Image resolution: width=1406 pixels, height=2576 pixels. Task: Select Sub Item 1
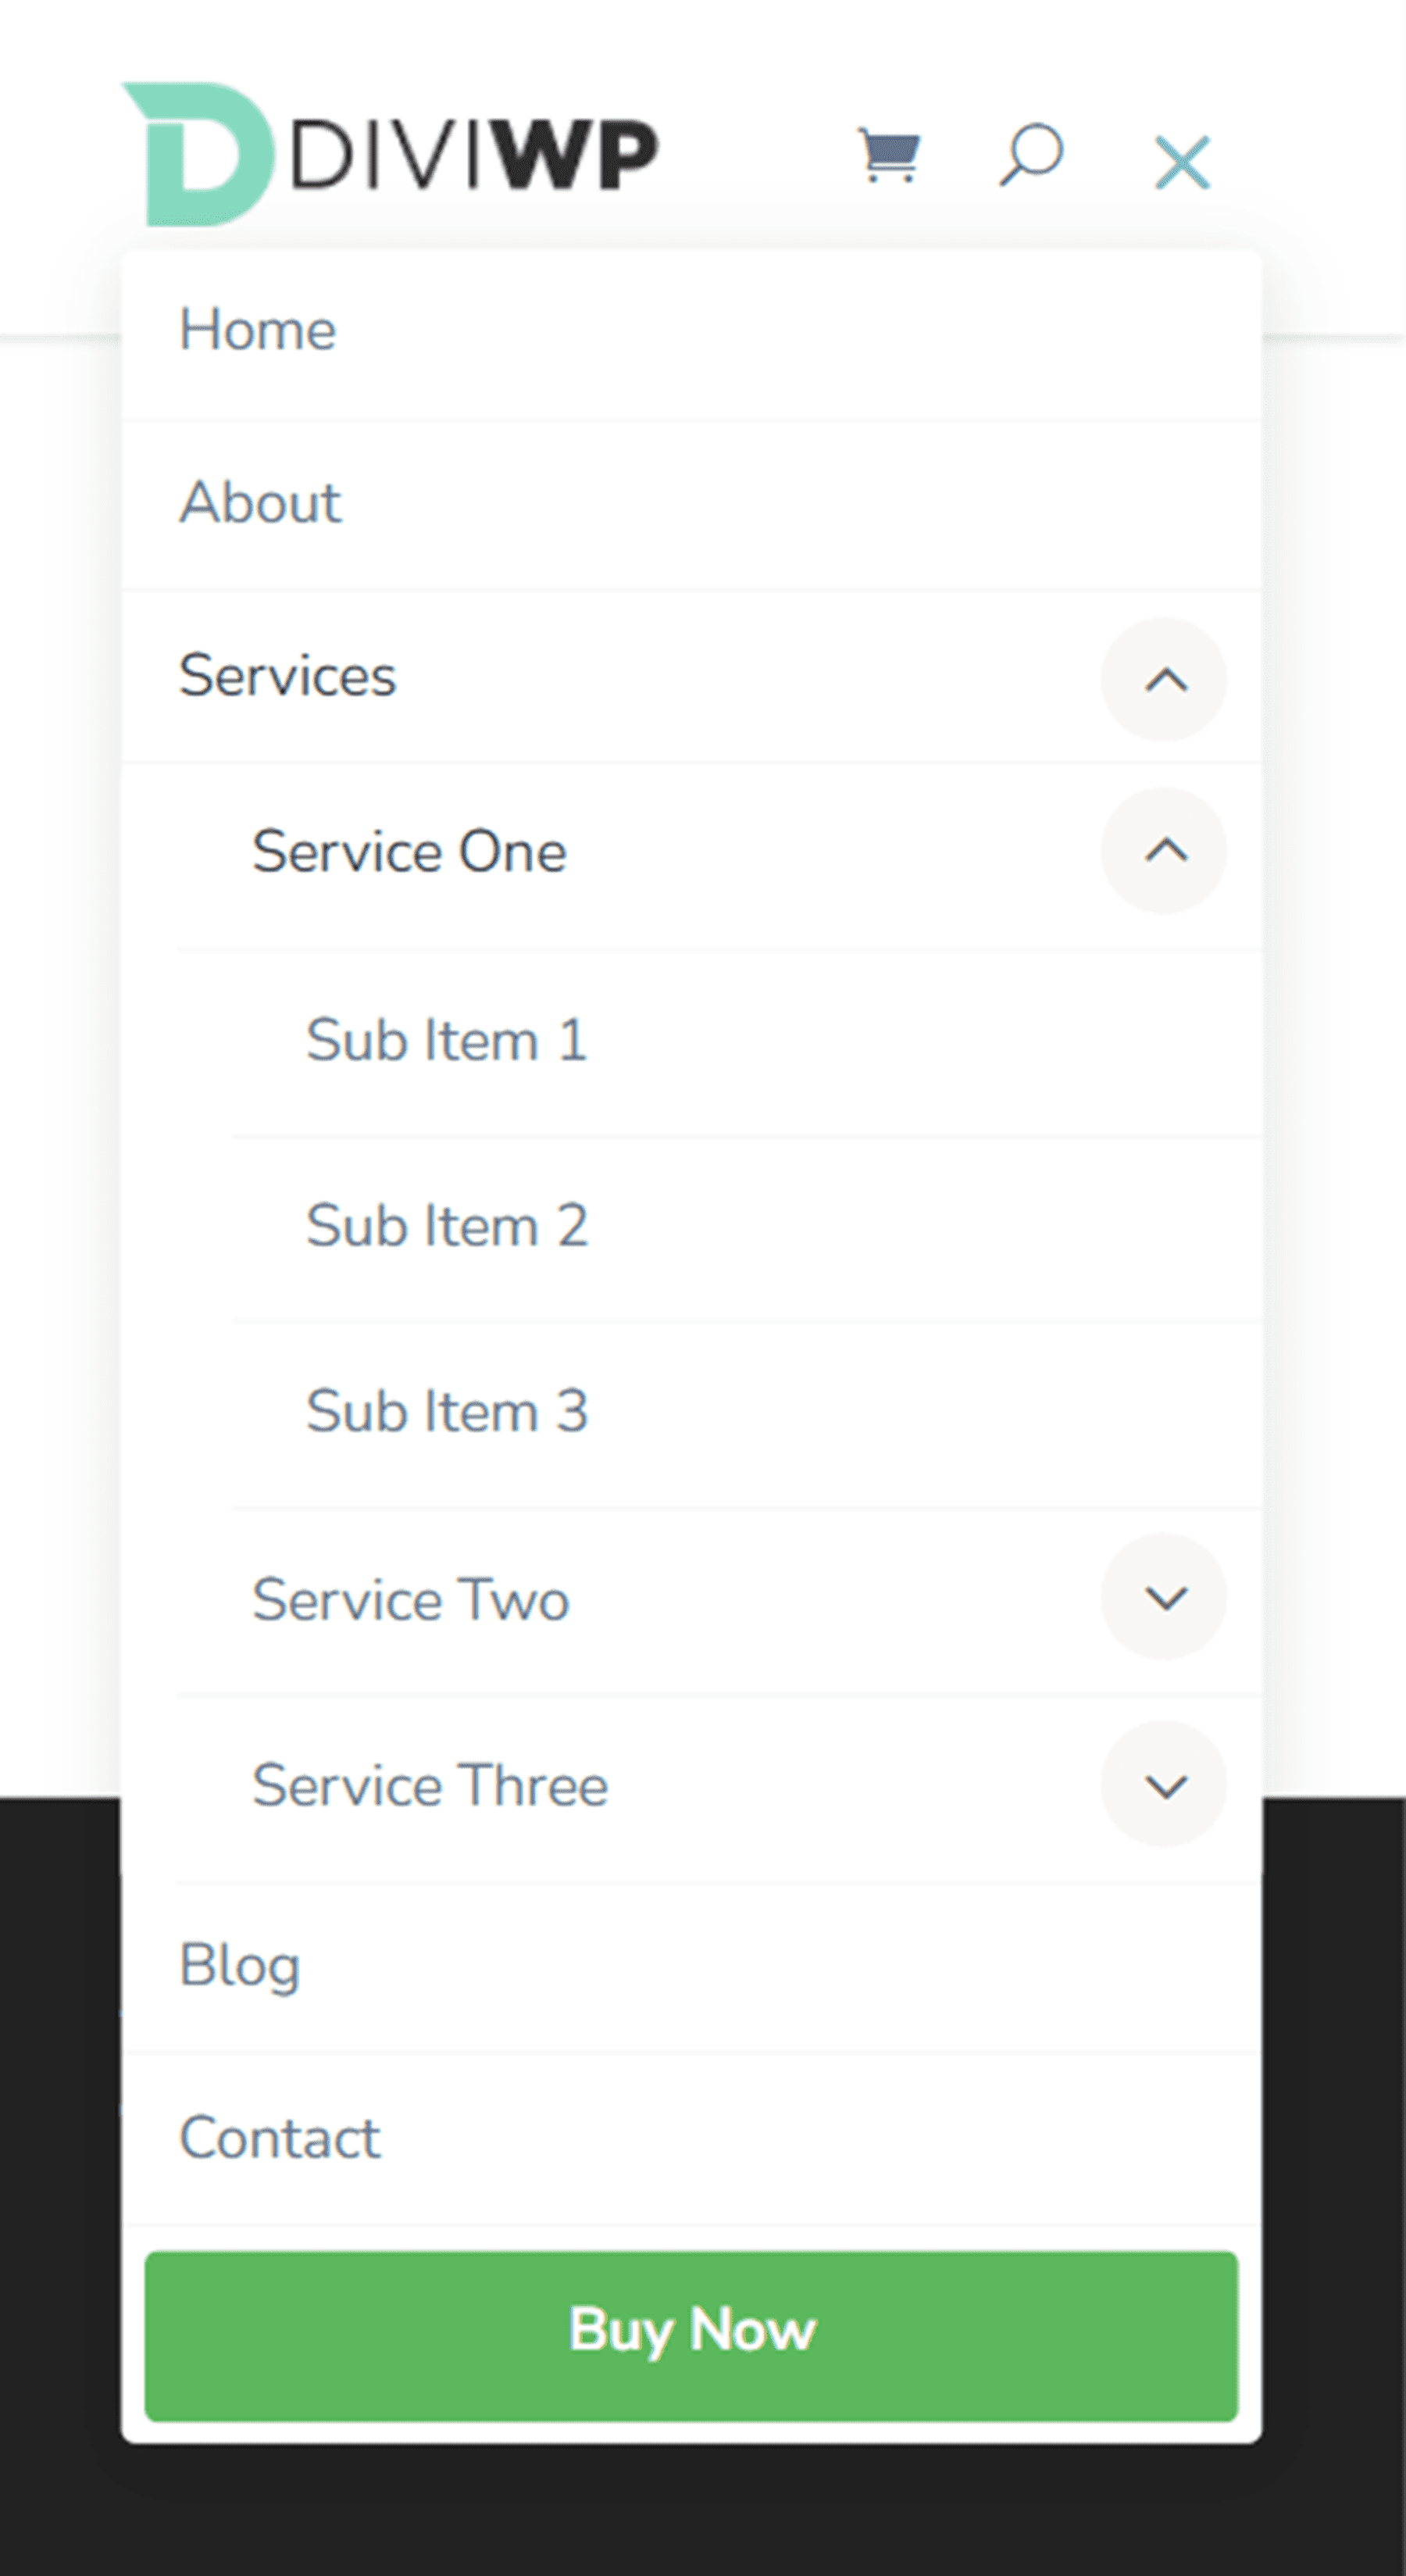pos(446,1040)
